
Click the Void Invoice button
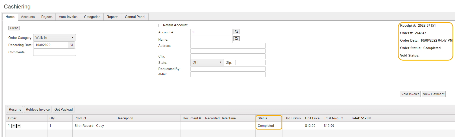point(410,94)
